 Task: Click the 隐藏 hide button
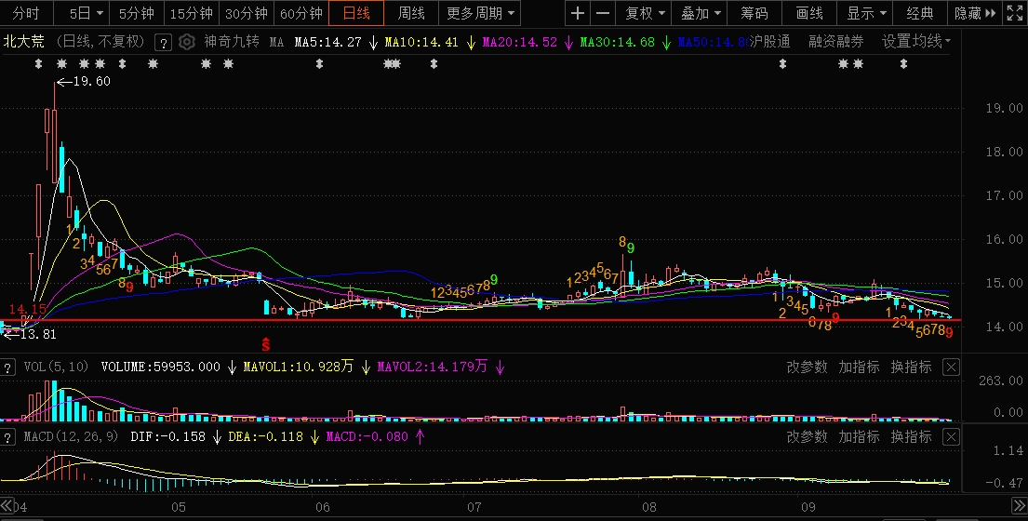click(975, 13)
